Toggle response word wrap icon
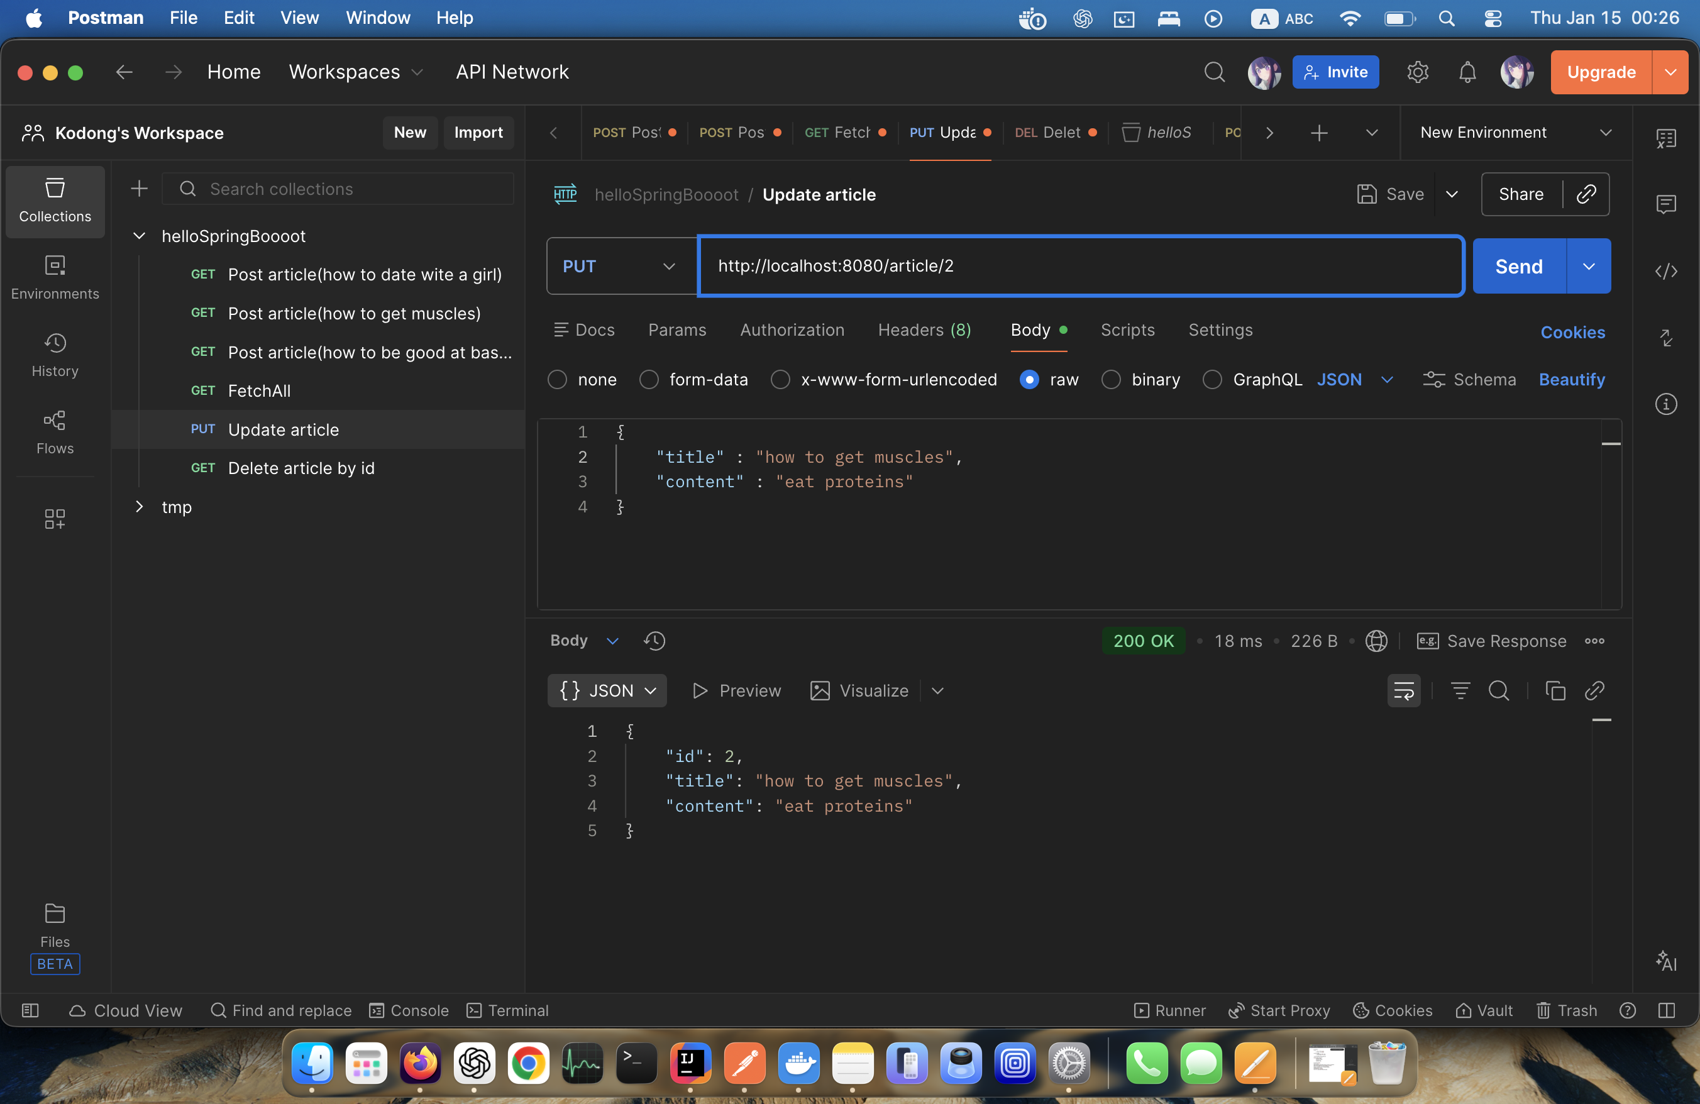Screen dimensions: 1700x1104 (1404, 690)
